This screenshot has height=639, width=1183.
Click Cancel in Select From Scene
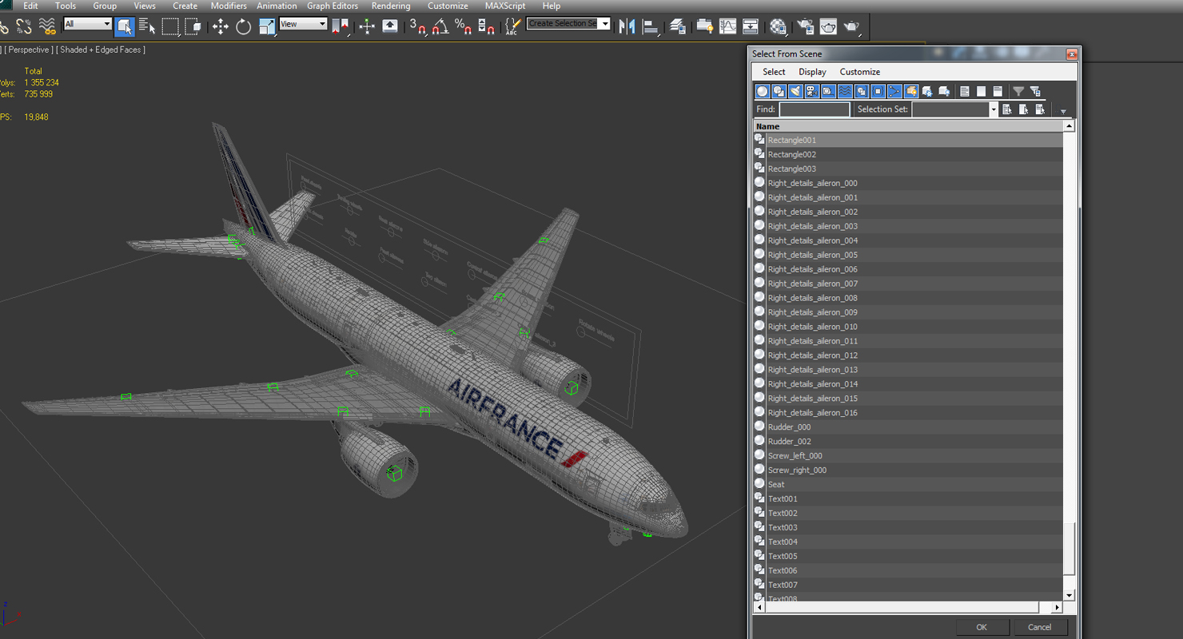pyautogui.click(x=1040, y=627)
